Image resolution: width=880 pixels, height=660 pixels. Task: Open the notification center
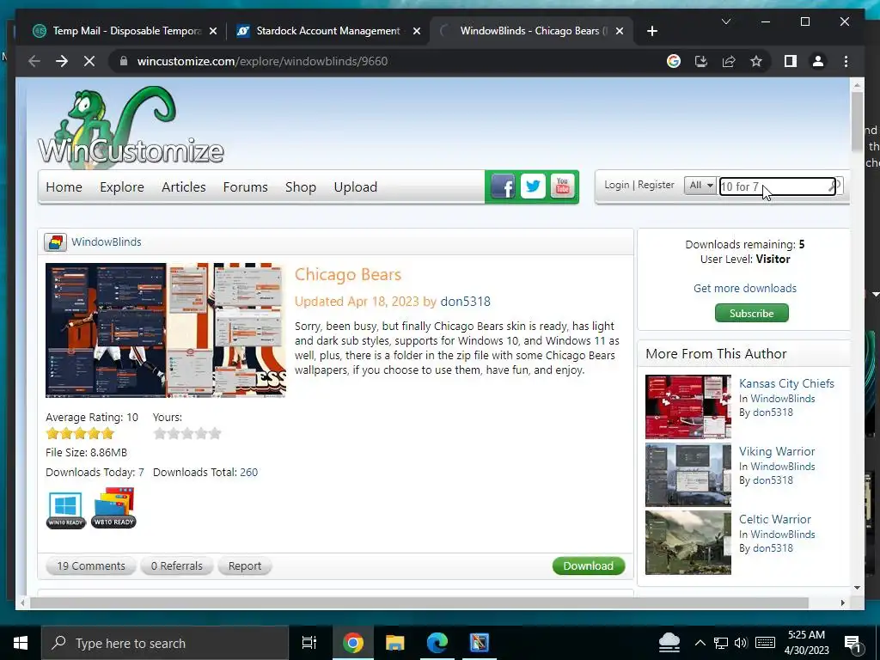[852, 643]
